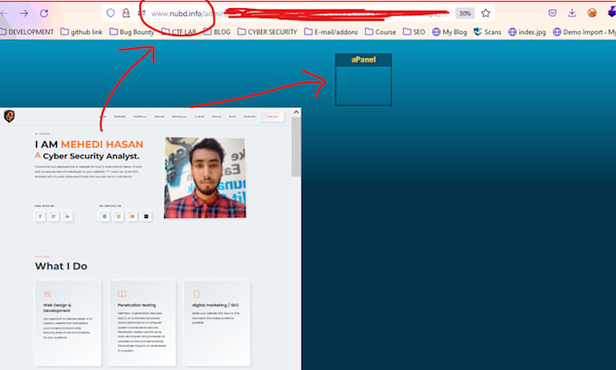The height and width of the screenshot is (370, 616).
Task: Open the site permissions icon
Action: (141, 14)
